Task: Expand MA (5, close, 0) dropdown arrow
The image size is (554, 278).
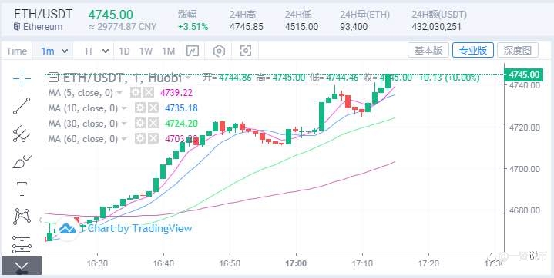Action: [119, 94]
